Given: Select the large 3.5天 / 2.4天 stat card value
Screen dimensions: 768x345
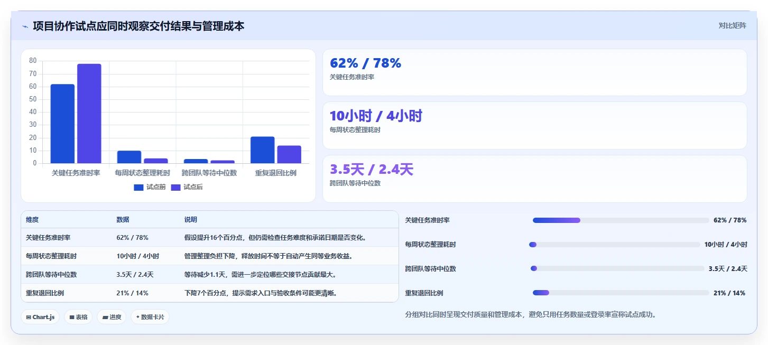Looking at the screenshot, I should click(x=372, y=170).
